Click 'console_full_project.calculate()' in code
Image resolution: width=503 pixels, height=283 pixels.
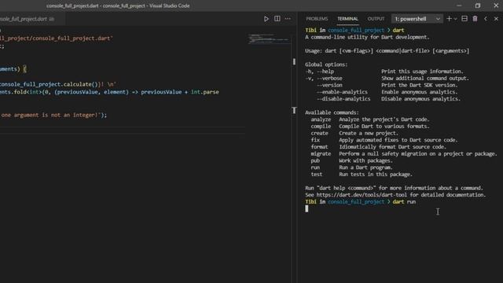click(49, 84)
